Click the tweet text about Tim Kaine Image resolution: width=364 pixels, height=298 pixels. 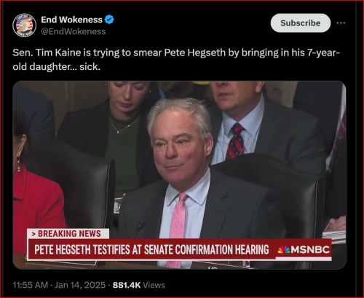(176, 60)
